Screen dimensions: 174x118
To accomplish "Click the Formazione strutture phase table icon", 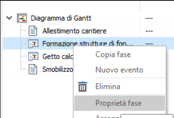I will (x=33, y=44).
